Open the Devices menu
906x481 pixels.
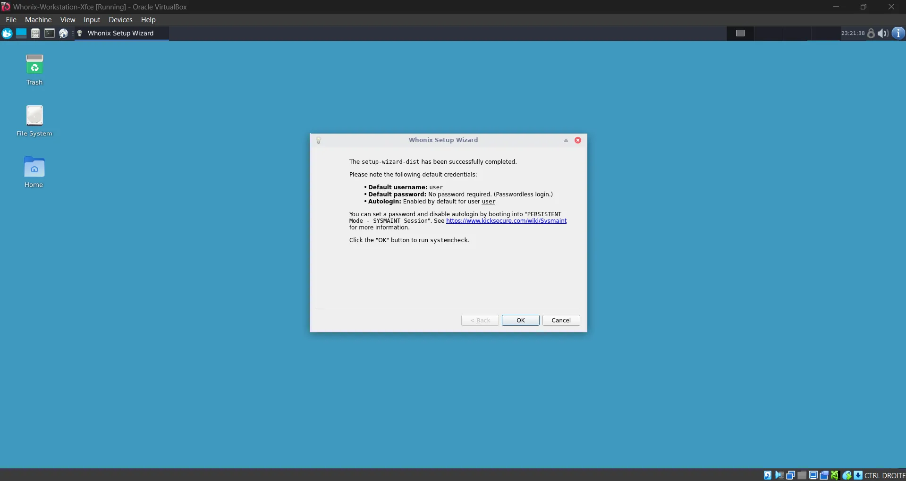[x=120, y=20]
